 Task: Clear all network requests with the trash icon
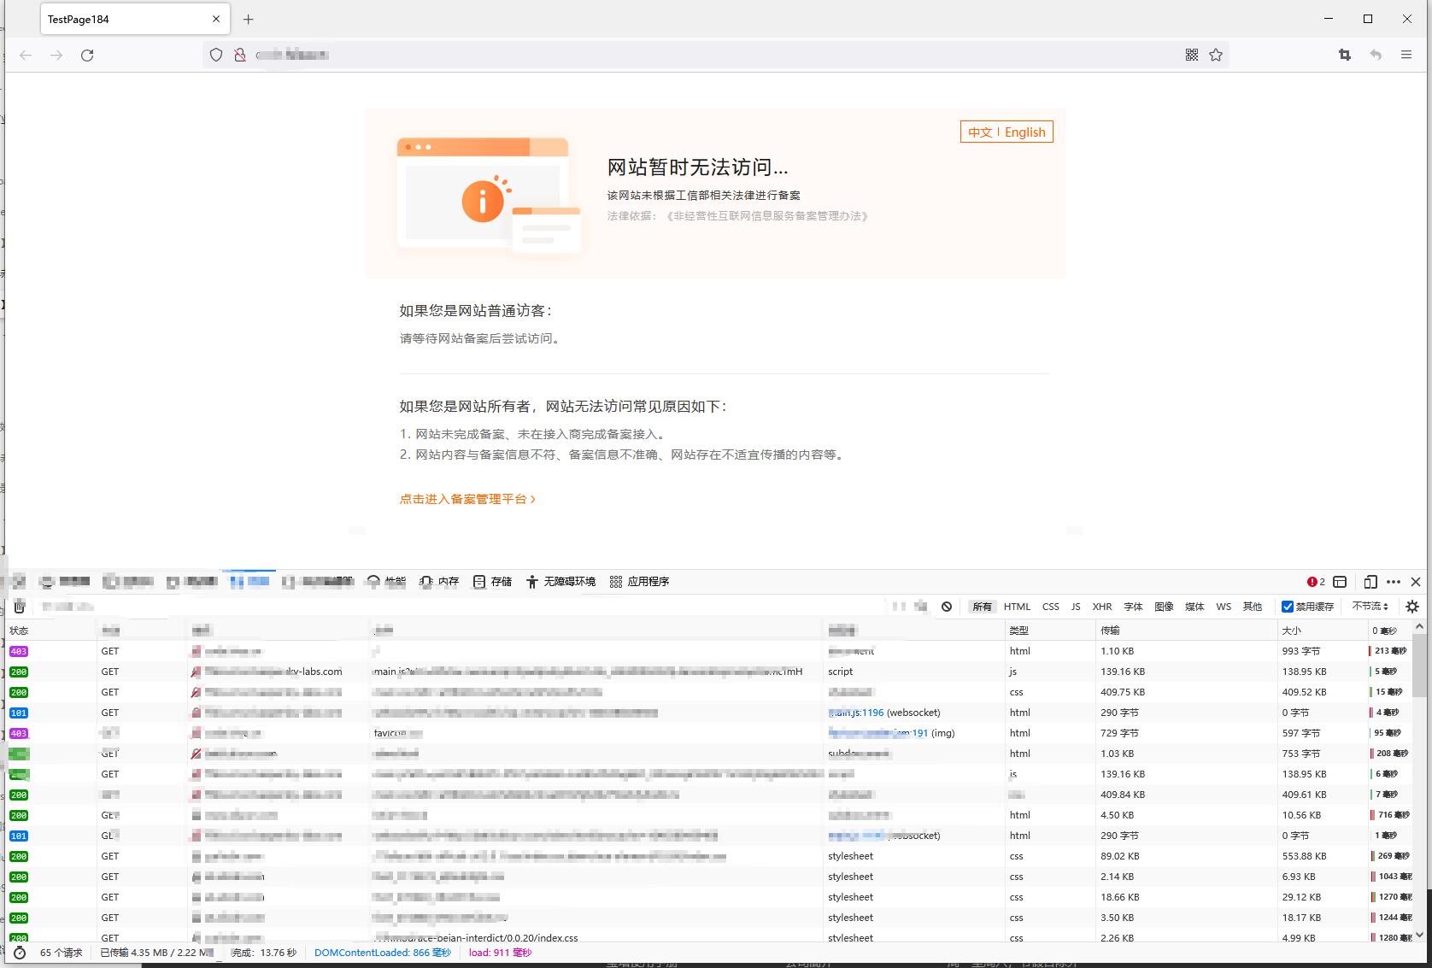19,607
